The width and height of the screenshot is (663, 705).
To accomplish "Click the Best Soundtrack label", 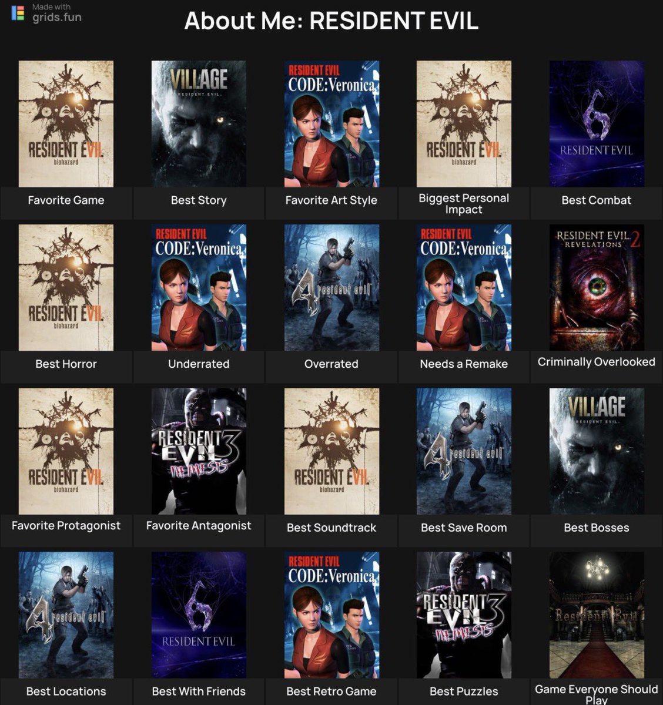I will (x=331, y=528).
